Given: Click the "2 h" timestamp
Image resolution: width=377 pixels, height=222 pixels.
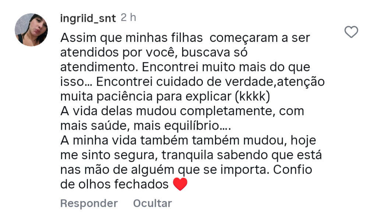Looking at the screenshot, I should [x=128, y=18].
